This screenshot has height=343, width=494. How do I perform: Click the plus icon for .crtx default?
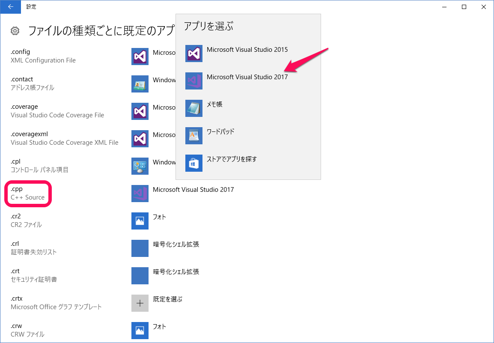tap(140, 303)
